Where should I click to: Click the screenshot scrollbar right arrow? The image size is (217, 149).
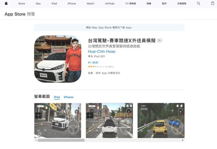(x=183, y=140)
